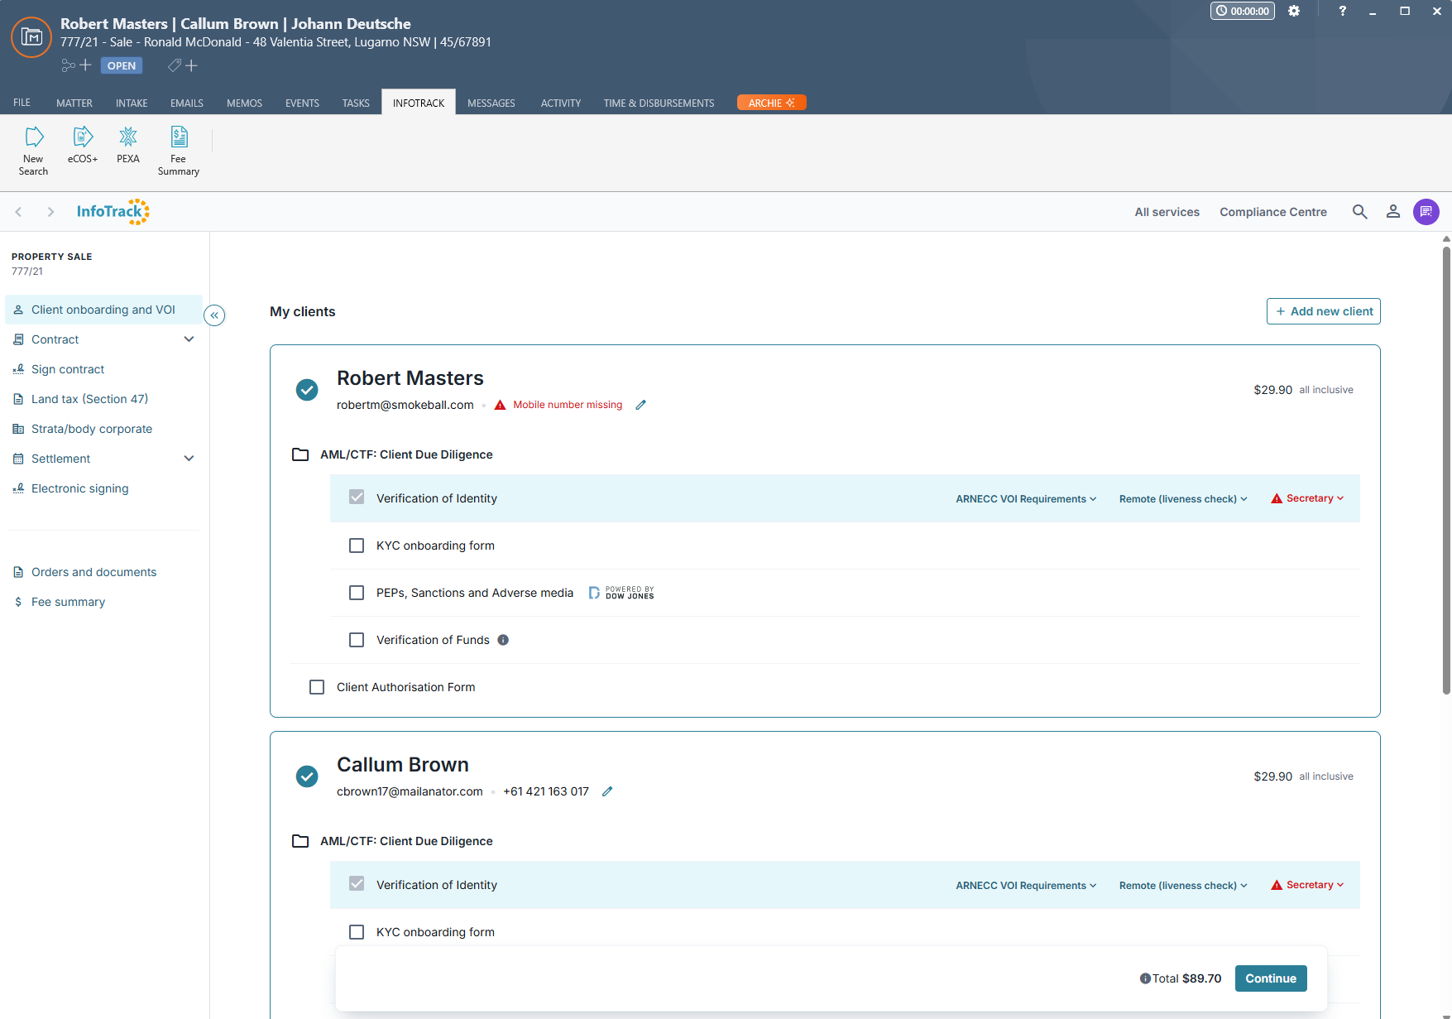Screen dimensions: 1452x1019
Task: Edit Robert Masters contact details pencil
Action: click(x=640, y=405)
